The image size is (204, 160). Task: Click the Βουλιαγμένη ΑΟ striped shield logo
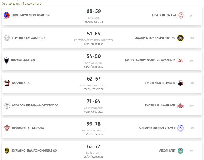[x=6, y=60]
